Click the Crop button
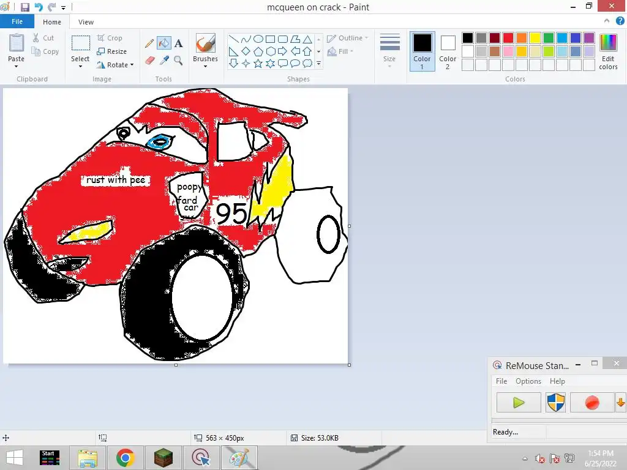627x470 pixels. [x=110, y=38]
